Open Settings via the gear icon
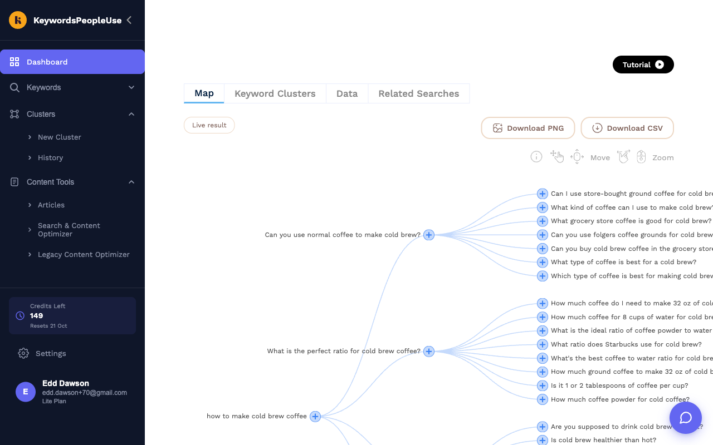This screenshot has height=445, width=713. click(23, 353)
